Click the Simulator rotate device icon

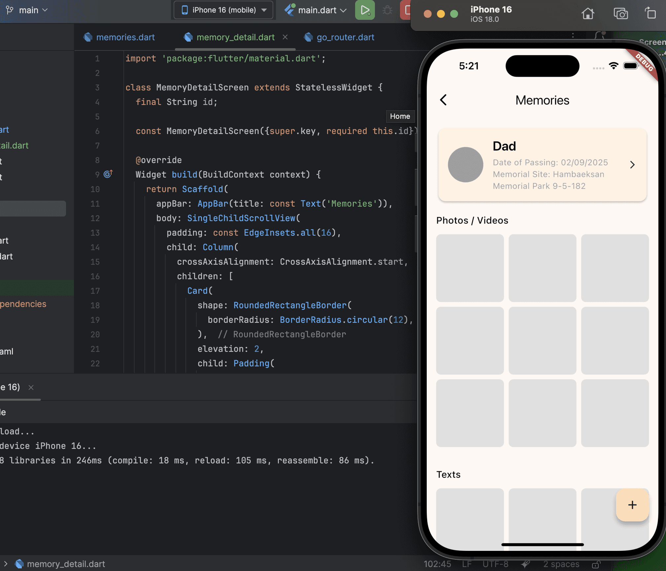(650, 13)
